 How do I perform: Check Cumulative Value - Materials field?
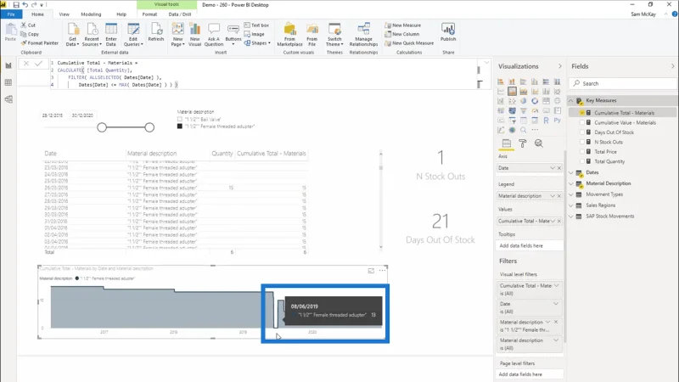pos(582,122)
